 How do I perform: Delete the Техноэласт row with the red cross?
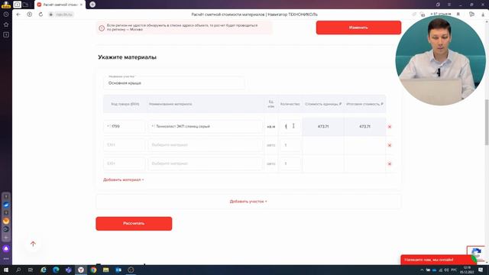(390, 127)
